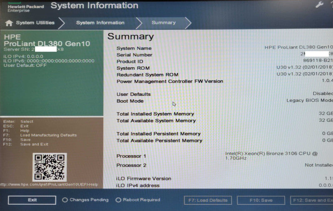Select the iLO IPv4 address row
Viewport: 333px width, 211px height.
224,185
